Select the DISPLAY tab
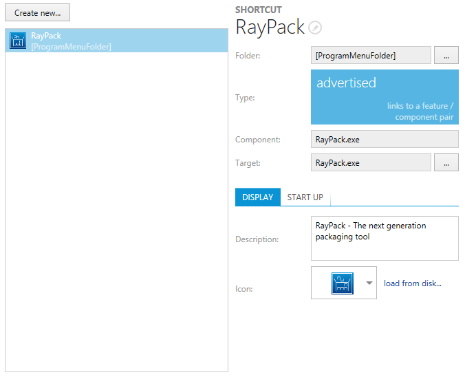The image size is (465, 377). (257, 197)
